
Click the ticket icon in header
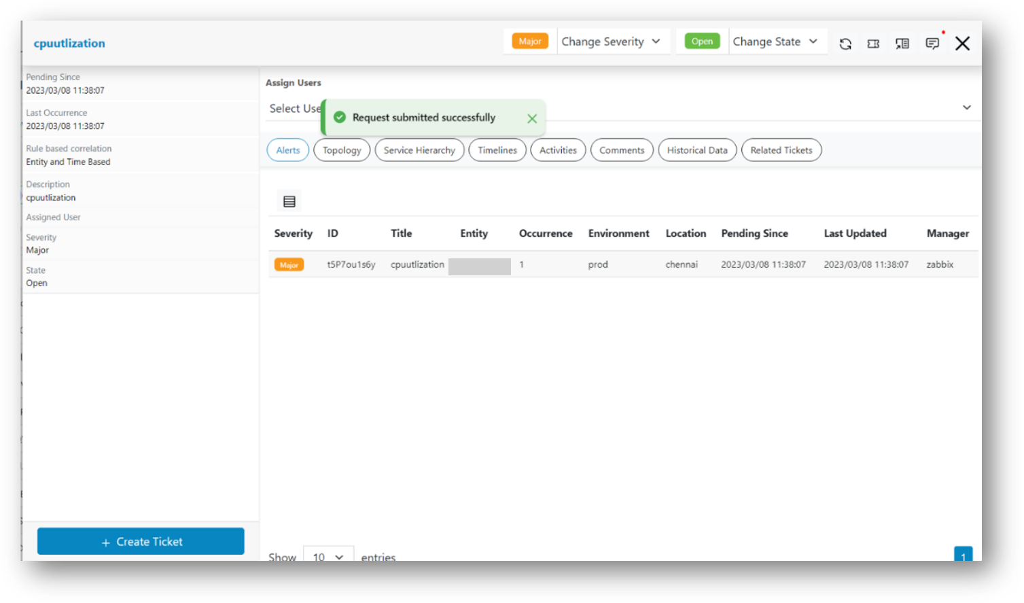point(873,44)
